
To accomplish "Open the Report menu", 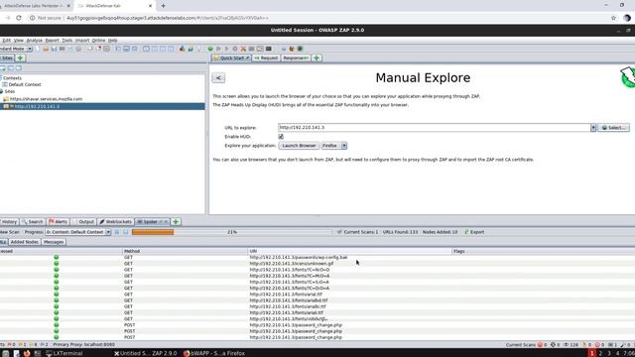I will (x=52, y=41).
